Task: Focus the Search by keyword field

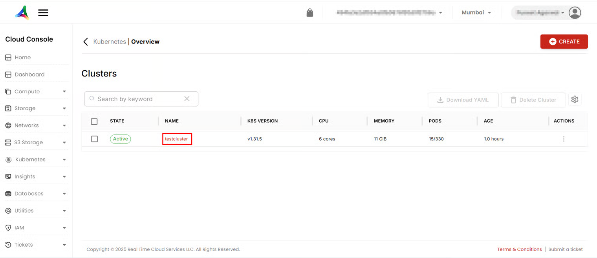Action: (x=141, y=99)
